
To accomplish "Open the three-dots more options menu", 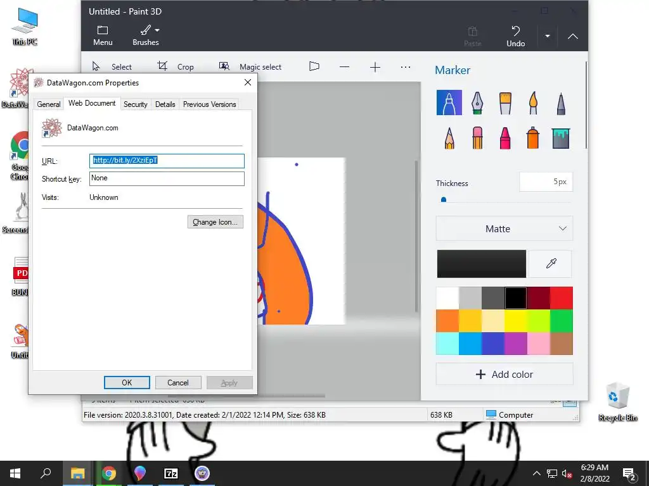I will [406, 67].
